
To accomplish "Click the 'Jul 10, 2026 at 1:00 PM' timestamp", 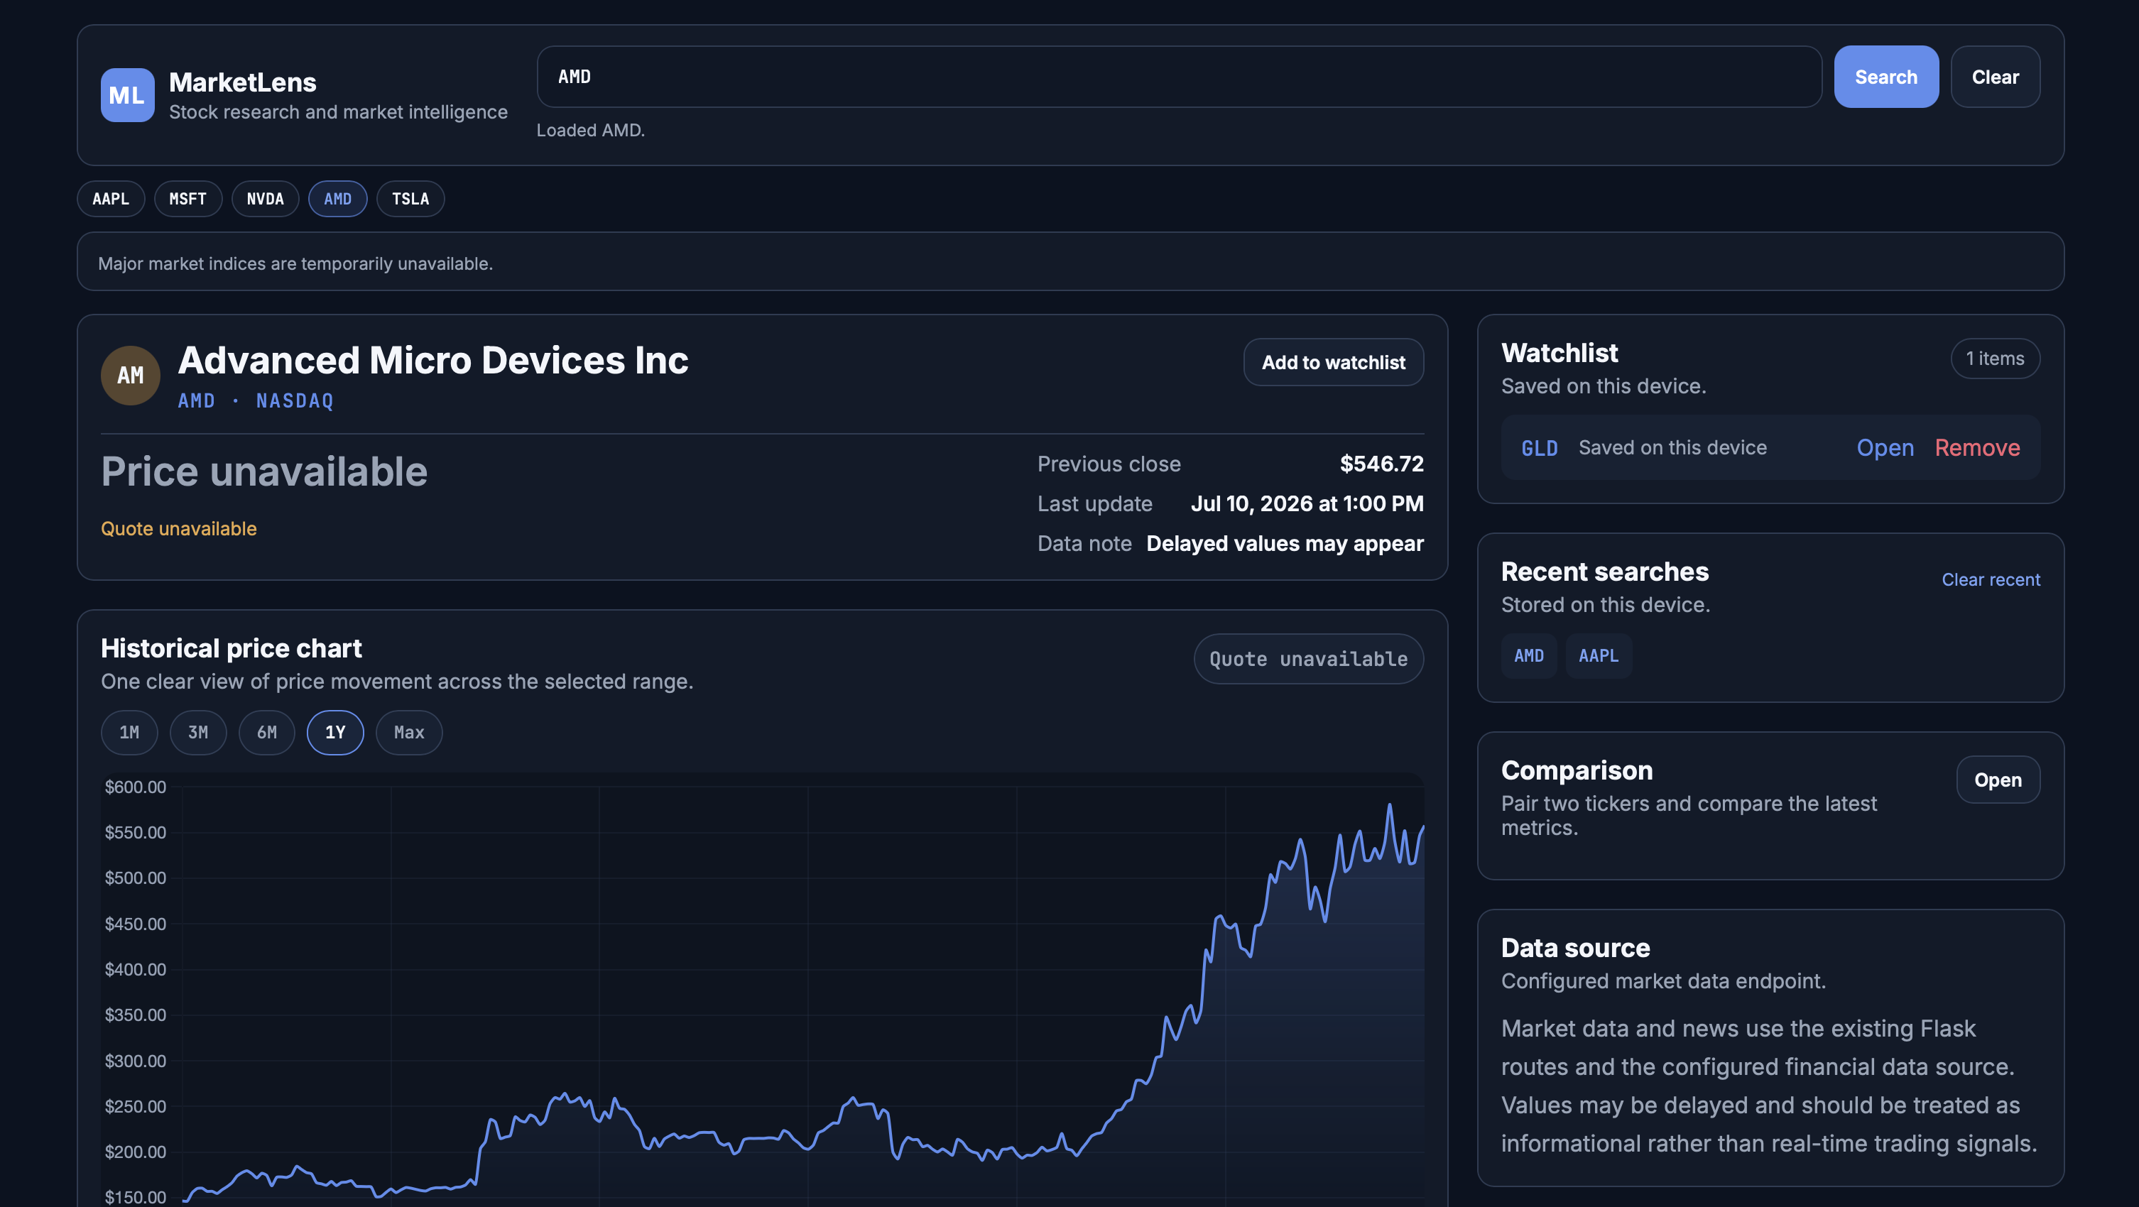I will pos(1307,503).
